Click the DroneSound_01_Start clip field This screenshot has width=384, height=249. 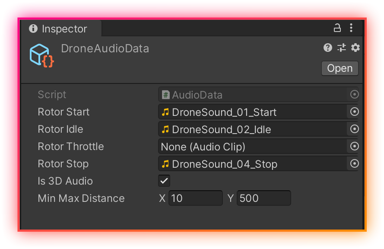click(253, 112)
